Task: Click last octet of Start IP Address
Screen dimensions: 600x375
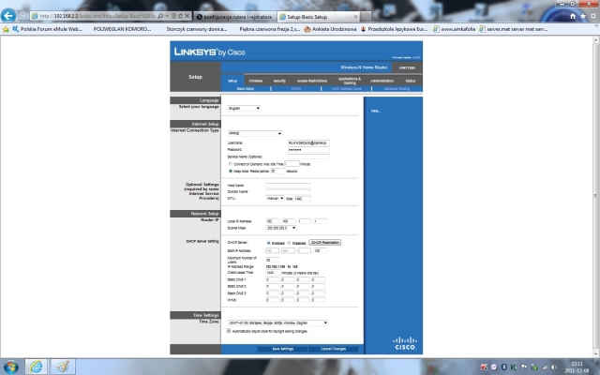Action: [321, 250]
